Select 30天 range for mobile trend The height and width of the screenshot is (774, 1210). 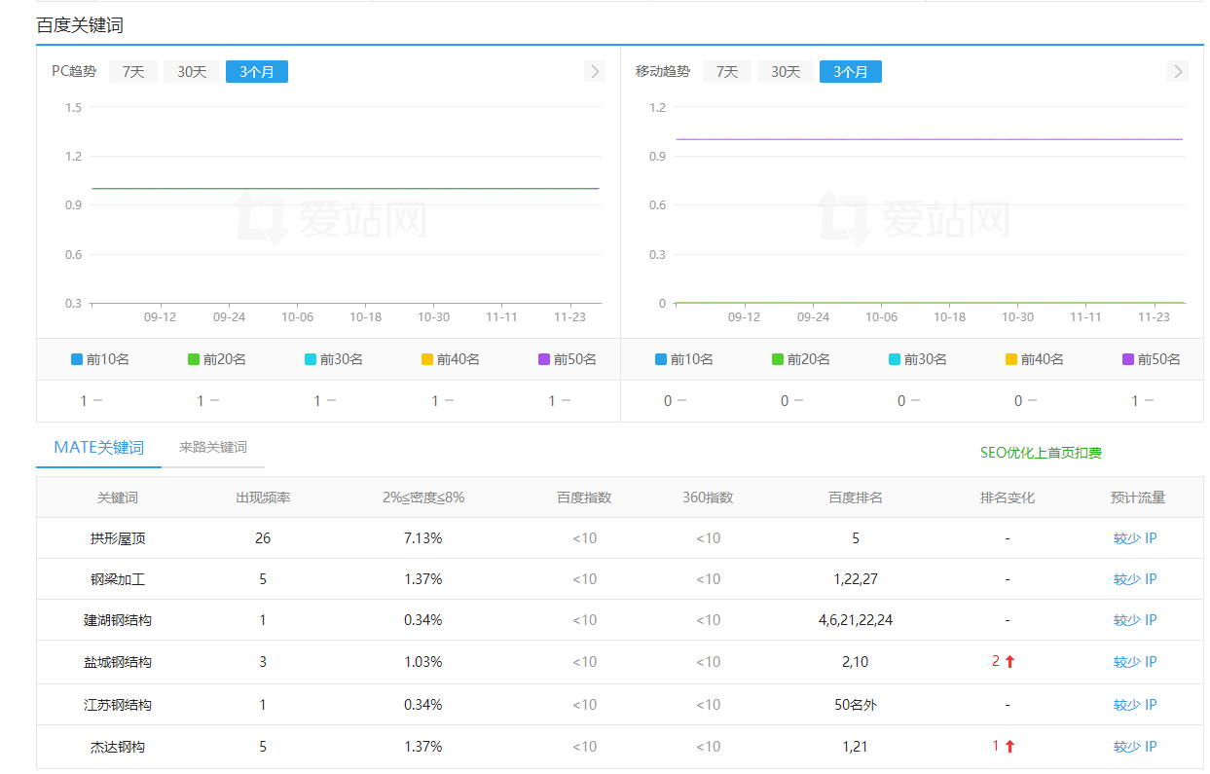786,71
